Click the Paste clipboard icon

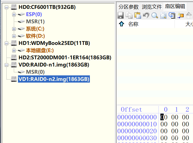137,16
